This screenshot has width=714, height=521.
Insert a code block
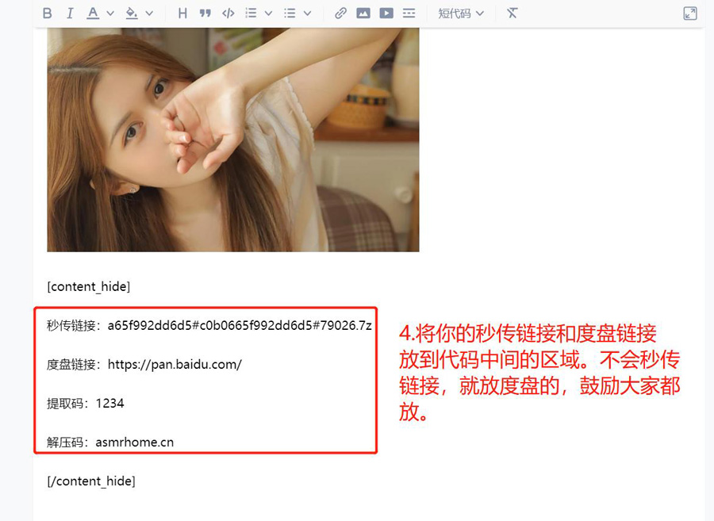point(228,13)
